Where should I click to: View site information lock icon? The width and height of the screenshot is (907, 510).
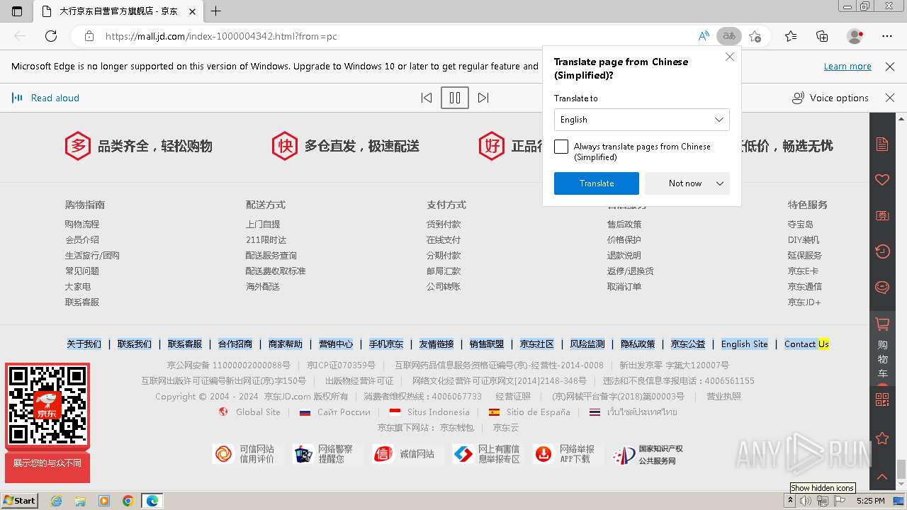89,36
